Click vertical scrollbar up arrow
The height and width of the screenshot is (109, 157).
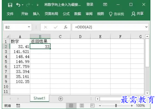147,36
